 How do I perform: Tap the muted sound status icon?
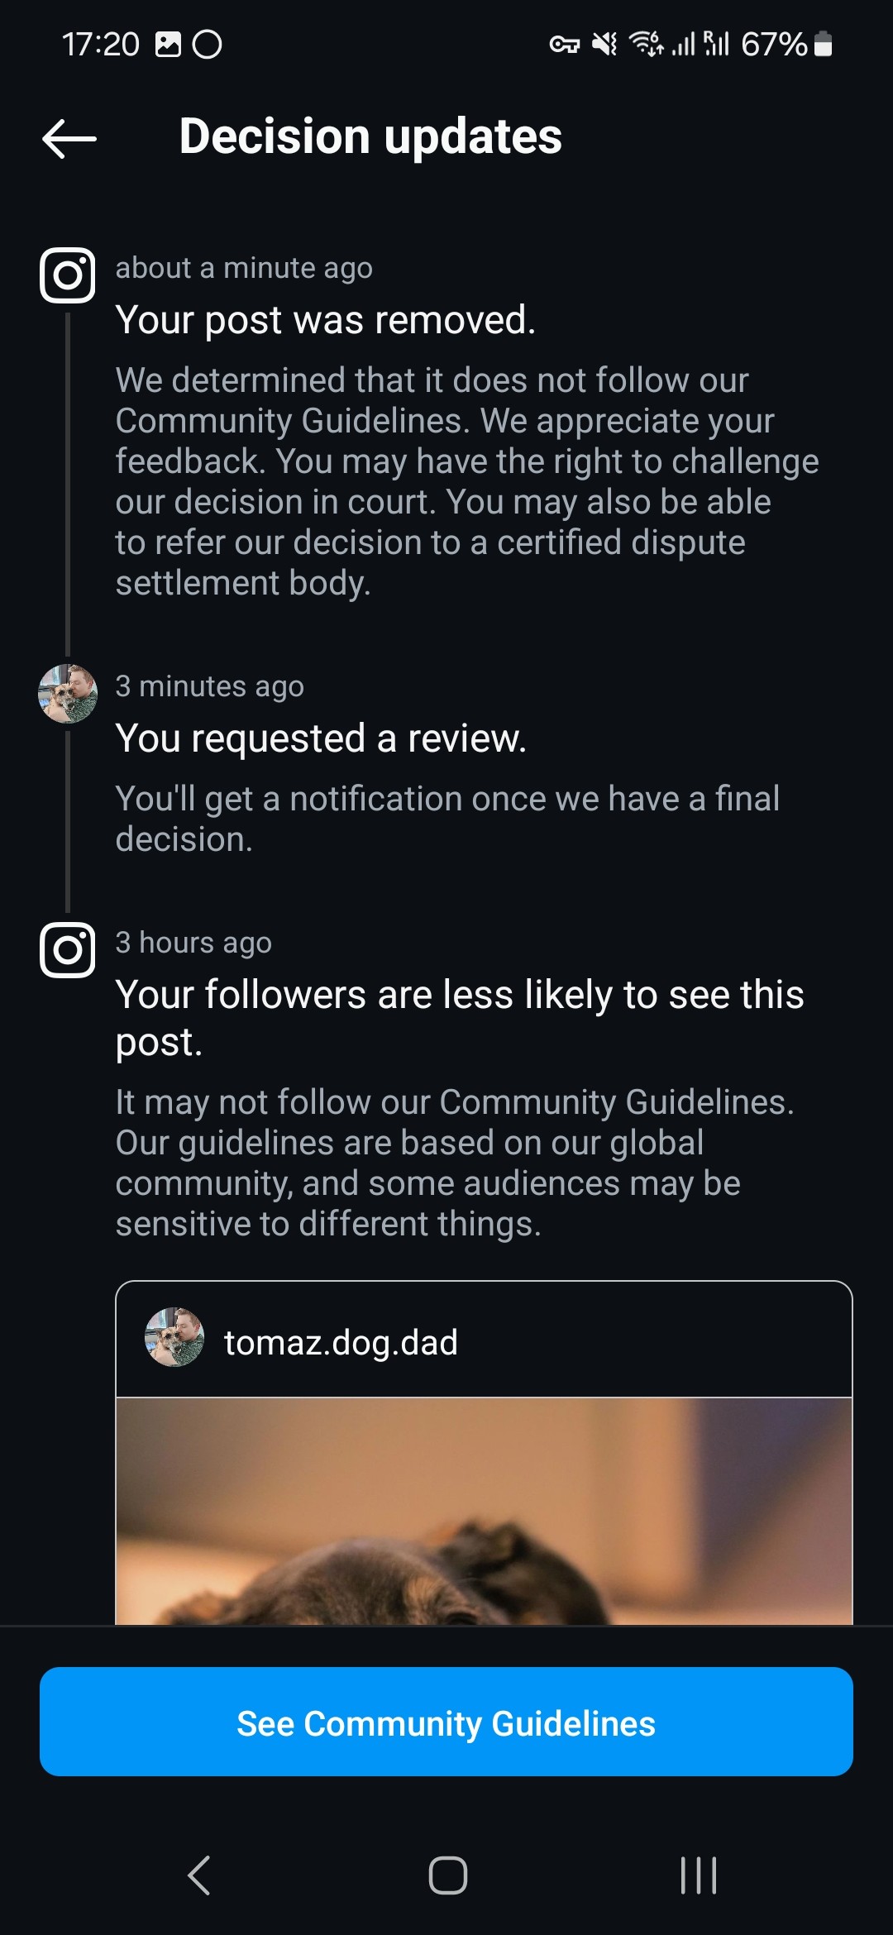[x=604, y=44]
